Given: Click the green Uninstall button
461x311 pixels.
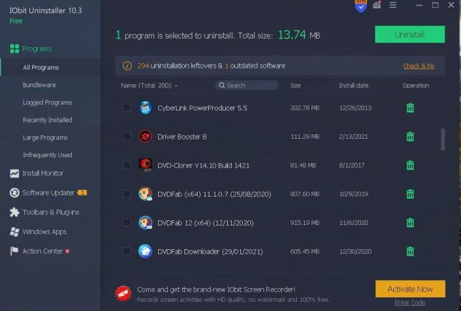Looking at the screenshot, I should coord(410,34).
